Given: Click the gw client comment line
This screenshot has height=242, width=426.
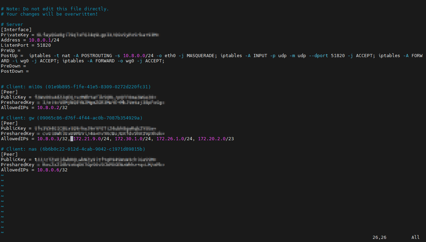Looking at the screenshot, I should [x=72, y=118].
